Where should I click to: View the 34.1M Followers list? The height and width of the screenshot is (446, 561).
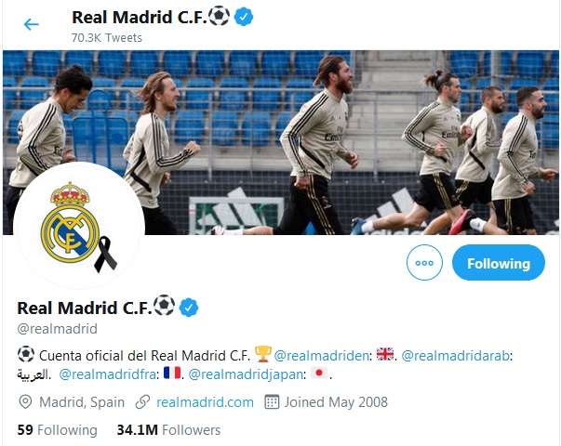tap(168, 429)
